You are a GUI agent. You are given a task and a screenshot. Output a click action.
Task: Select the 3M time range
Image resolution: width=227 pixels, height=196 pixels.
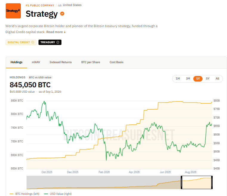point(188,79)
